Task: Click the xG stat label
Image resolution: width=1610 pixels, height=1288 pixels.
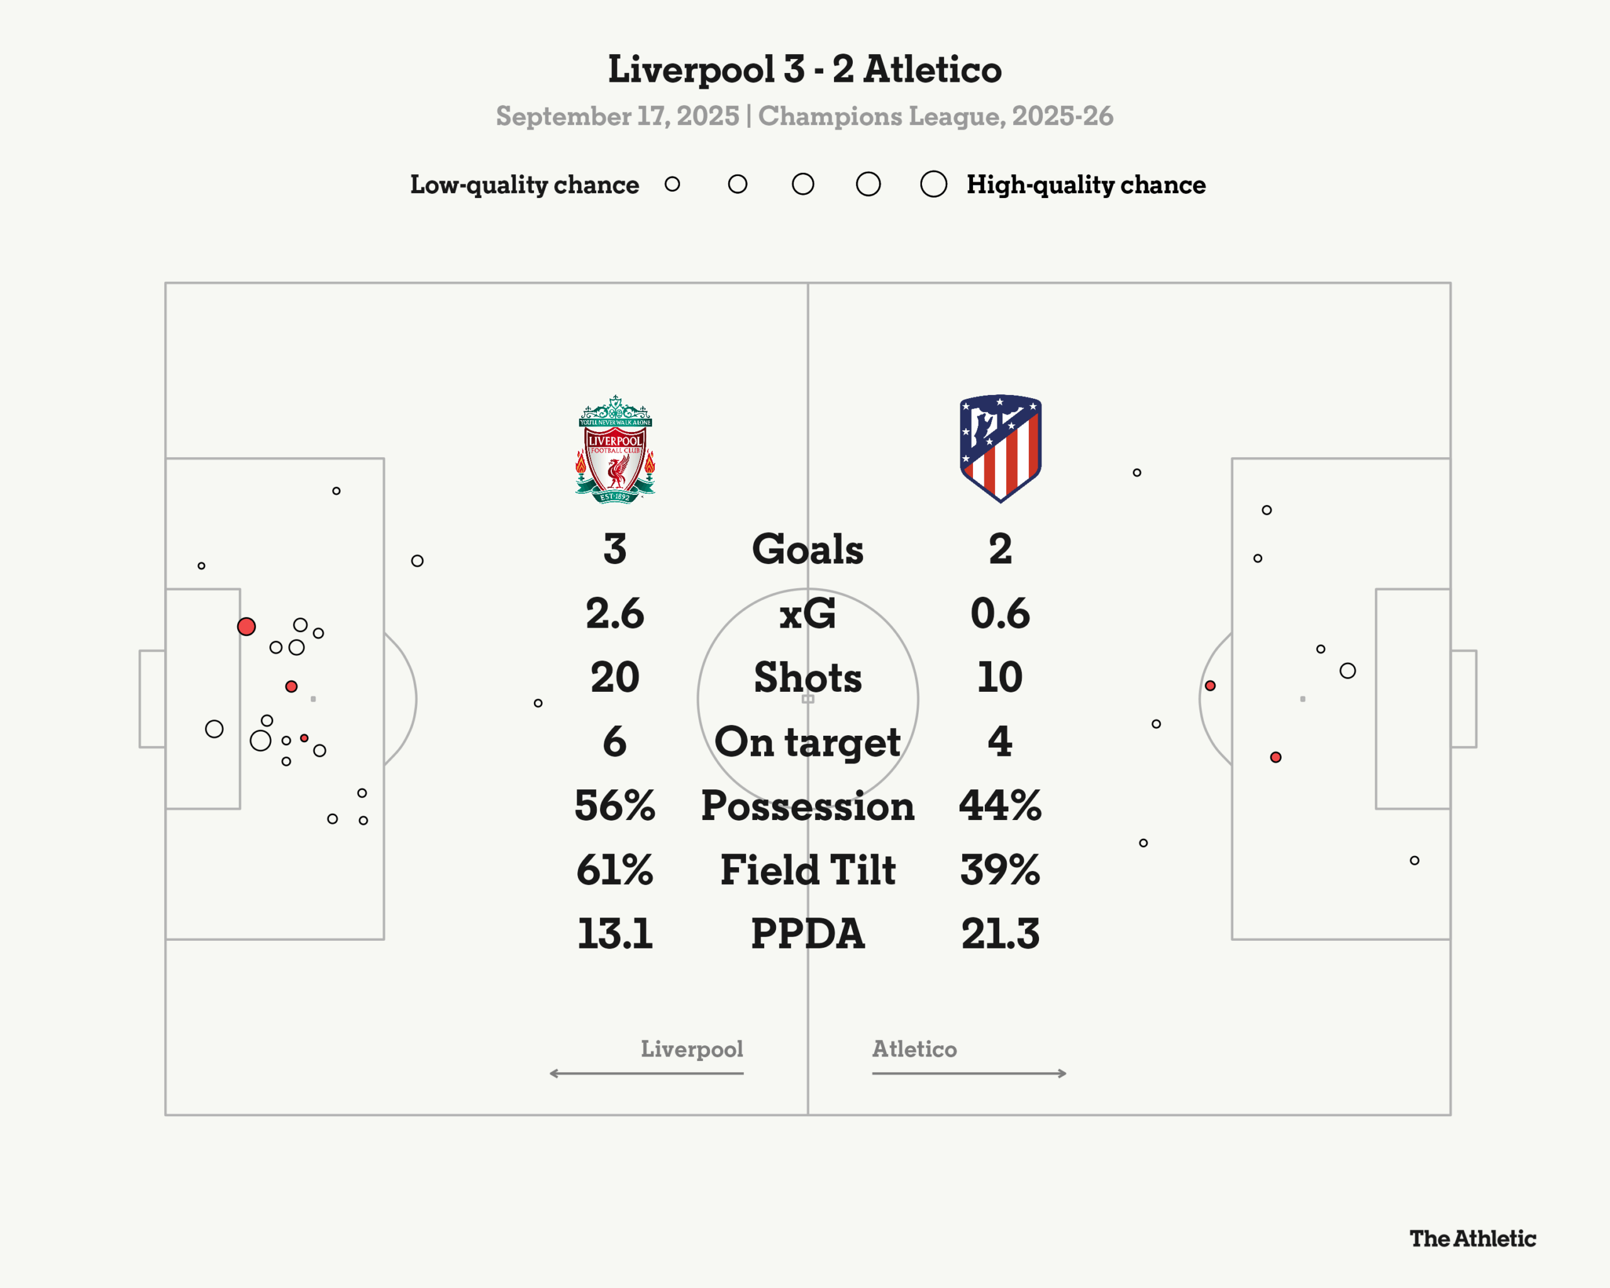Action: (808, 614)
